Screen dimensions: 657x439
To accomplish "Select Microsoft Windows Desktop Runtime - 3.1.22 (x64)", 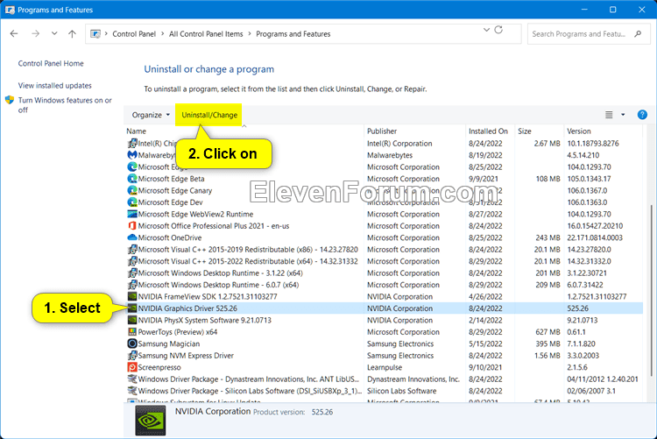I will [x=220, y=273].
